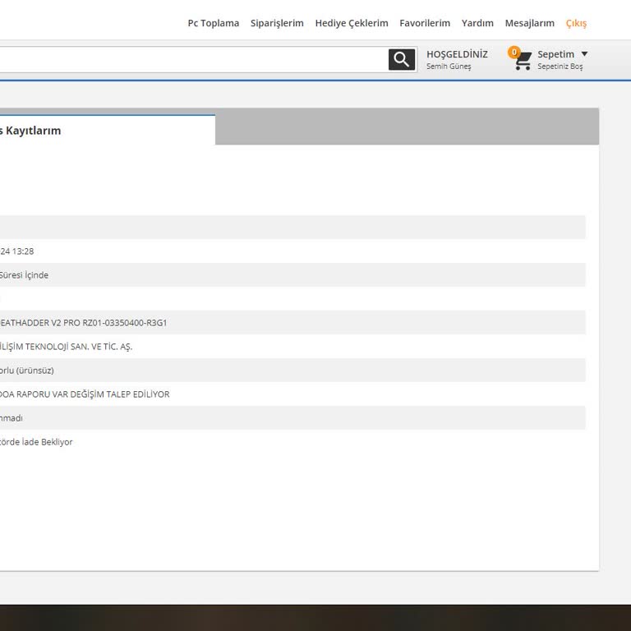Select the 'orlu (ürünsüz)' row
The image size is (631, 631).
(292, 371)
